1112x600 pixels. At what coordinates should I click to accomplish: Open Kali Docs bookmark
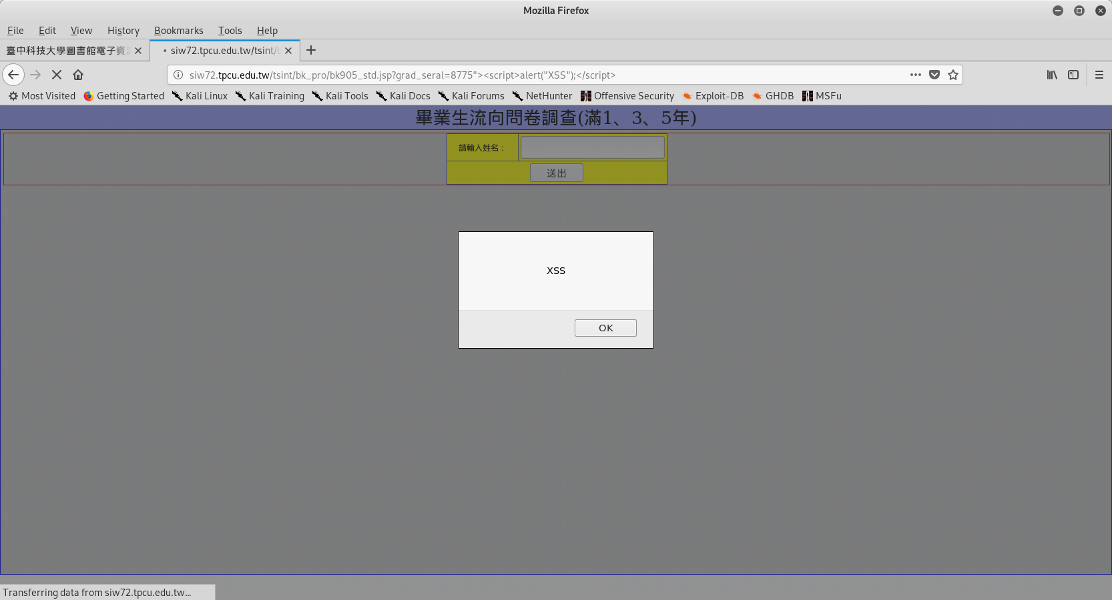(x=403, y=96)
